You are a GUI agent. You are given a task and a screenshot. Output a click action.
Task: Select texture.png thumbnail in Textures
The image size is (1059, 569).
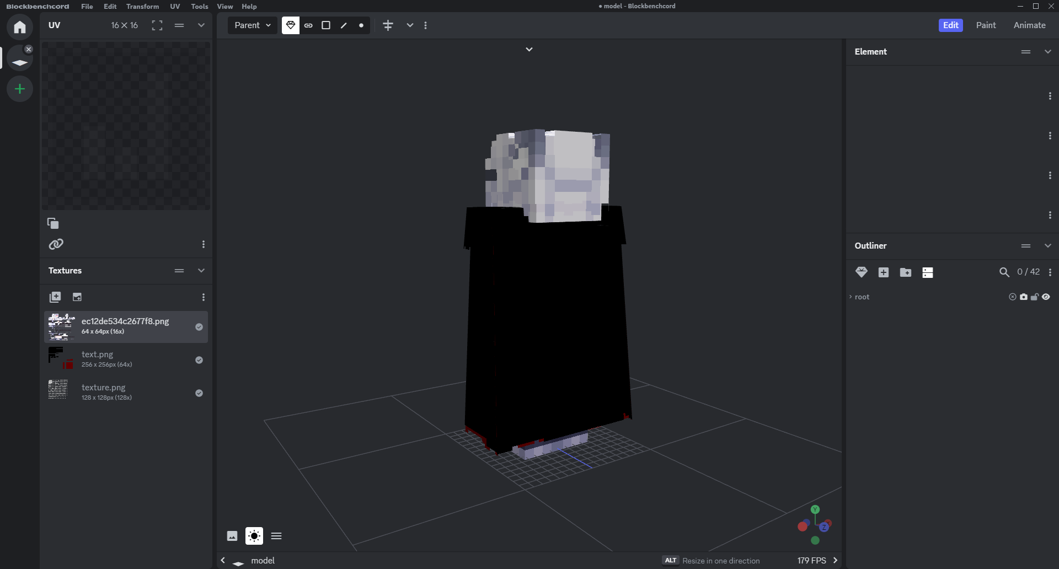[x=58, y=390]
